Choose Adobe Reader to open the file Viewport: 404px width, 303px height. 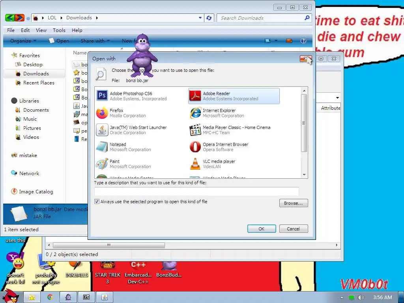click(x=234, y=96)
